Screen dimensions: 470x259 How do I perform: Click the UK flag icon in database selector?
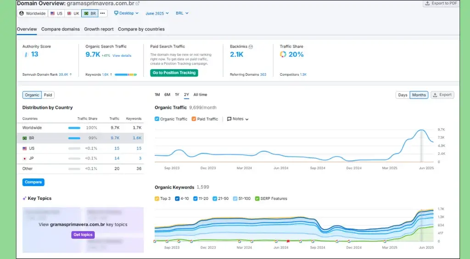(x=69, y=13)
